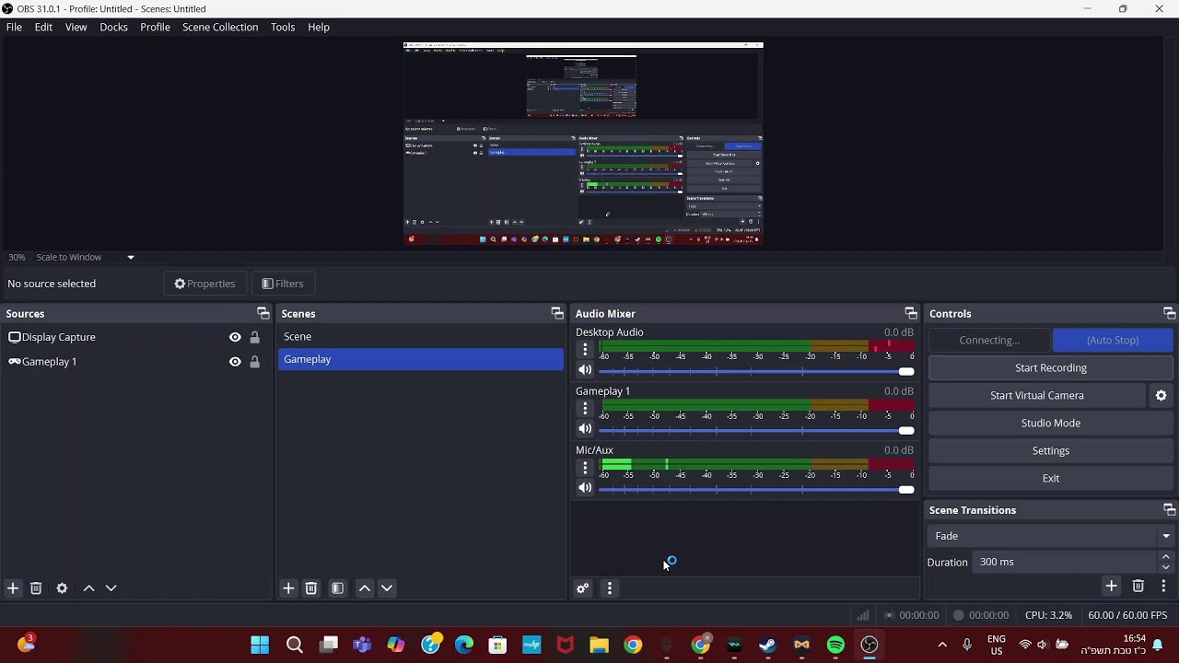Pop out the Controls dock
This screenshot has width=1179, height=663.
click(x=1169, y=313)
